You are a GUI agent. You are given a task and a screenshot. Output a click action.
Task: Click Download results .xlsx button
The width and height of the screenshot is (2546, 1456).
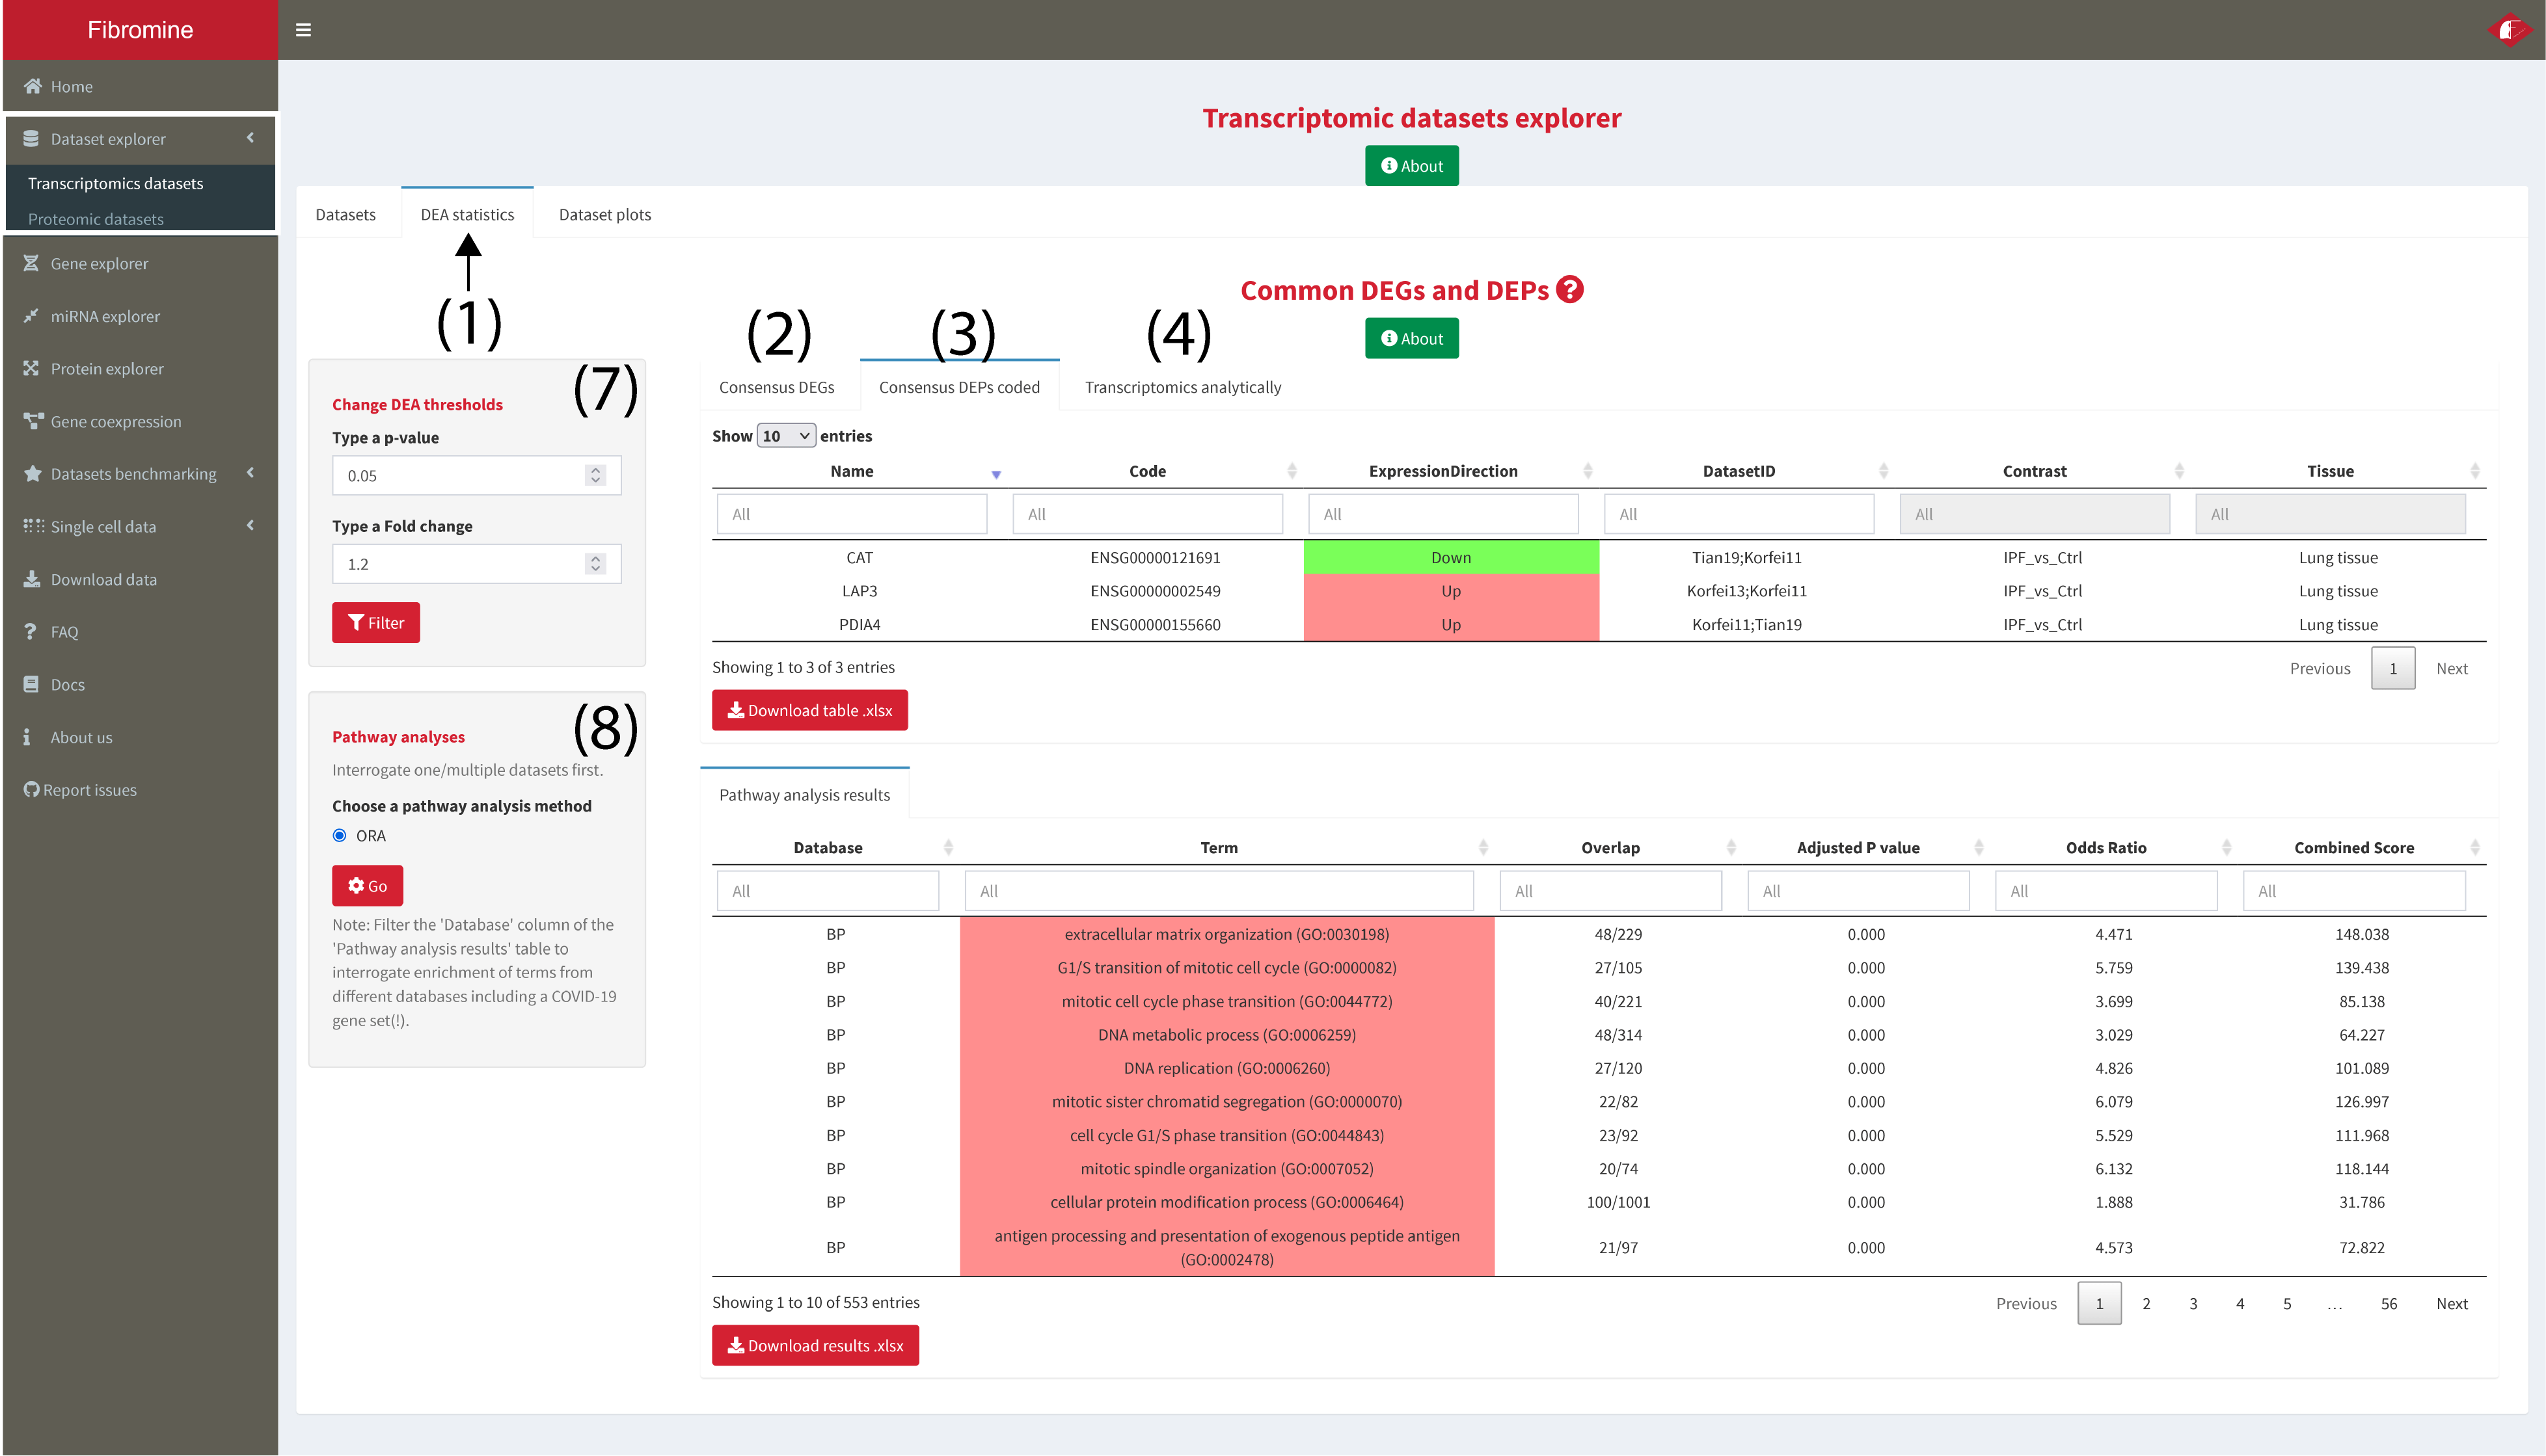(x=815, y=1345)
